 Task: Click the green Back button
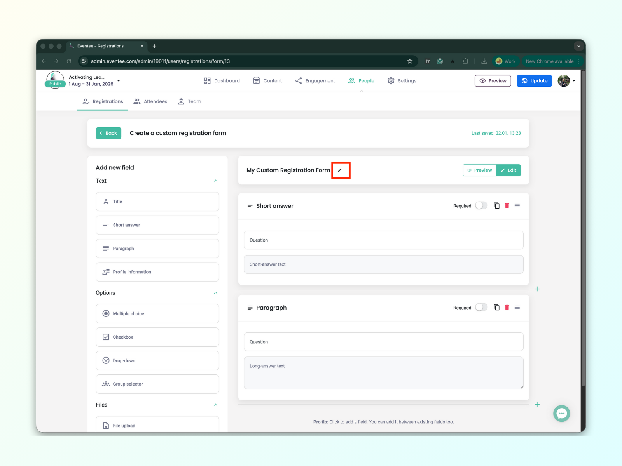108,133
